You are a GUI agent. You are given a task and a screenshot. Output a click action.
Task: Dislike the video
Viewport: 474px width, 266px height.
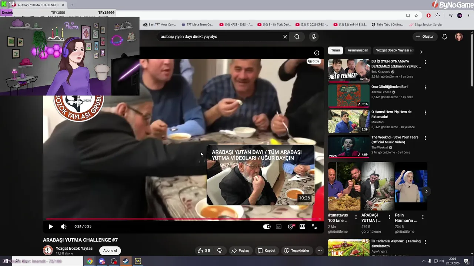[x=220, y=250]
